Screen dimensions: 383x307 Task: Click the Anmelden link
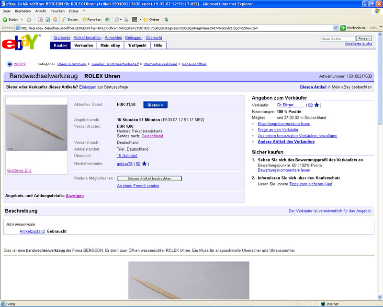[113, 38]
